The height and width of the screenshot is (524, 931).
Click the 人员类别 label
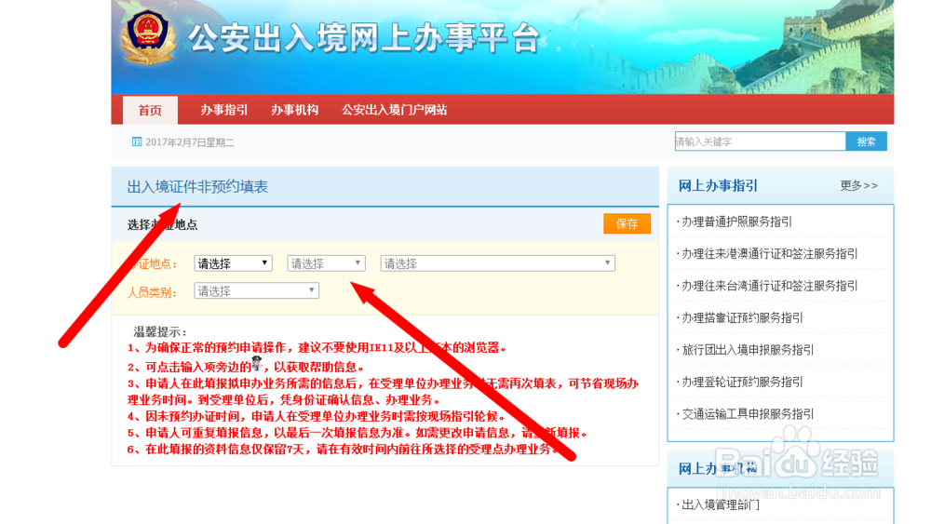pyautogui.click(x=152, y=292)
